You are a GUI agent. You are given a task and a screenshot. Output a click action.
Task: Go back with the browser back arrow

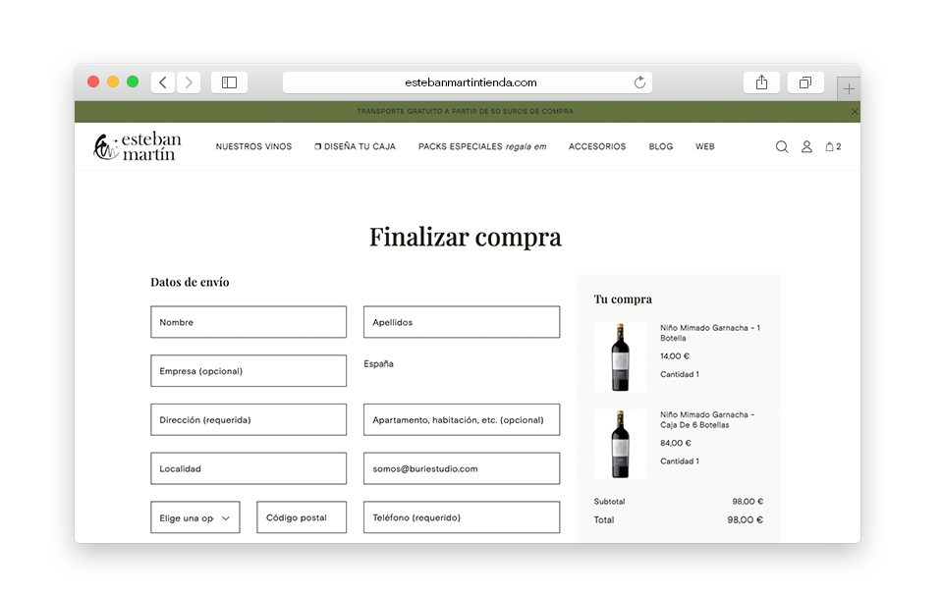click(163, 82)
